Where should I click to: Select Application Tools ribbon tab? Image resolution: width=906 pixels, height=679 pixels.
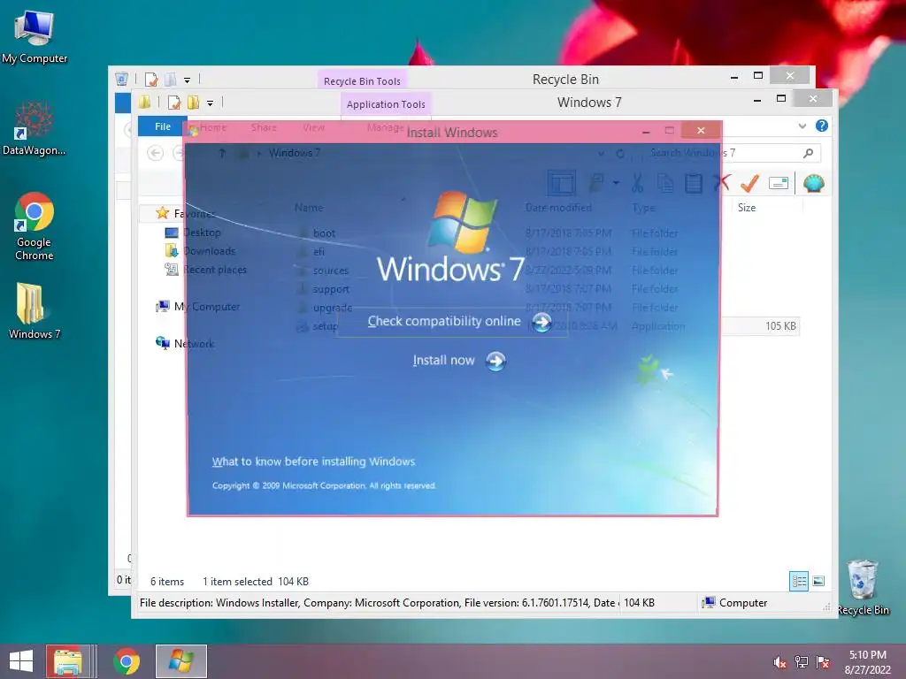pyautogui.click(x=386, y=104)
